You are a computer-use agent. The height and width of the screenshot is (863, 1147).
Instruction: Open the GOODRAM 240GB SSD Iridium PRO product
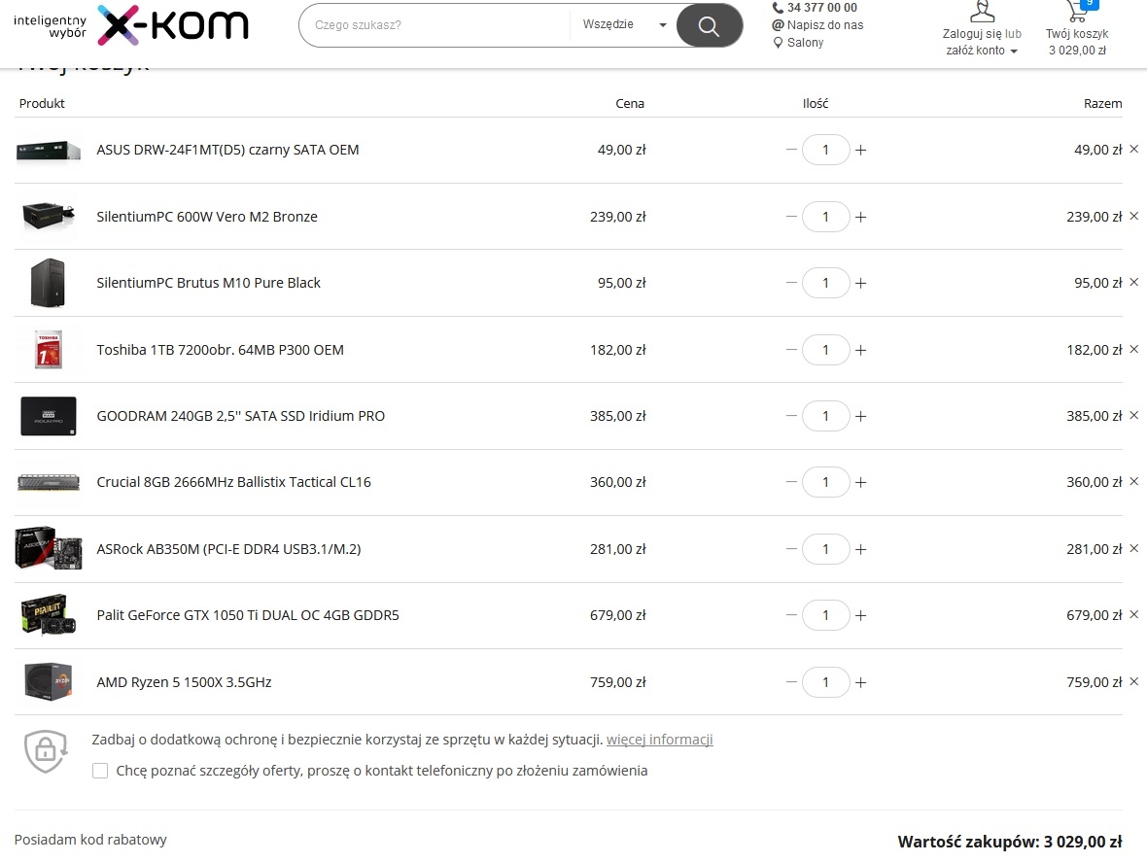[241, 416]
